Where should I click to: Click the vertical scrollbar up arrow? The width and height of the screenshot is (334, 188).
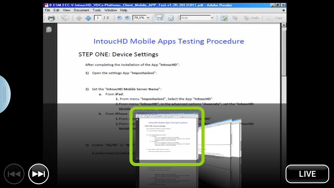click(x=284, y=25)
